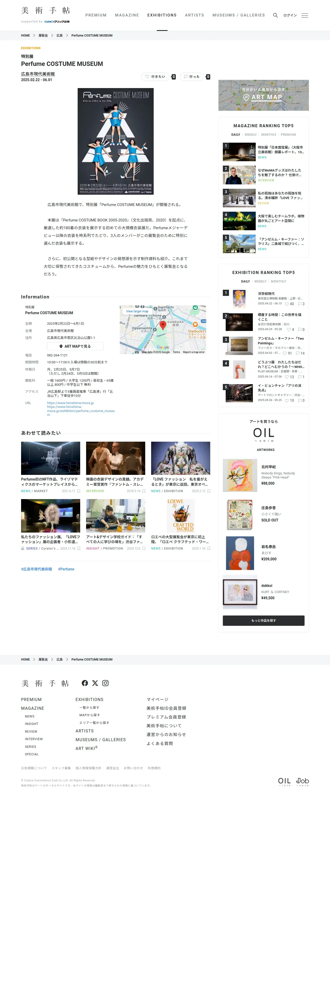Screen dimensions: 330x992
Task: Switch Magazine Ranking to WEEKLY tab
Action: tap(251, 135)
